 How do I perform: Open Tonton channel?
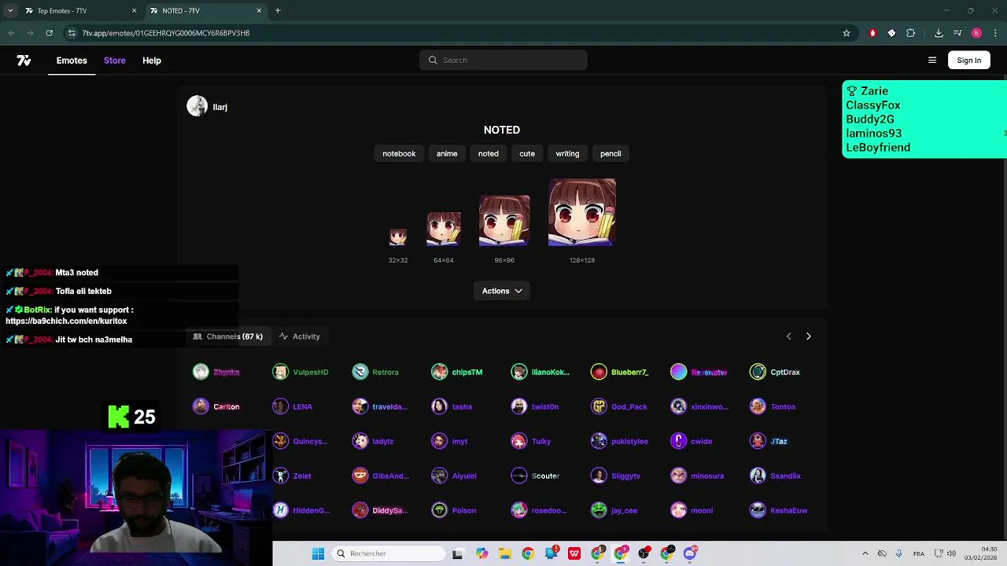[x=773, y=406]
